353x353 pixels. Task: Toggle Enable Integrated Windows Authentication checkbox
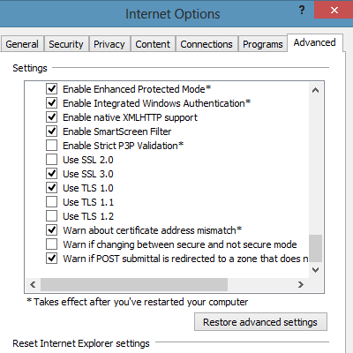click(x=51, y=102)
